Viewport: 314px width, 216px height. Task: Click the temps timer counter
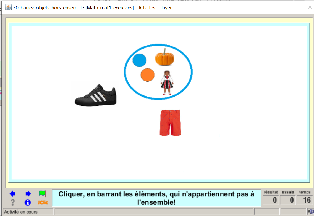(x=305, y=200)
